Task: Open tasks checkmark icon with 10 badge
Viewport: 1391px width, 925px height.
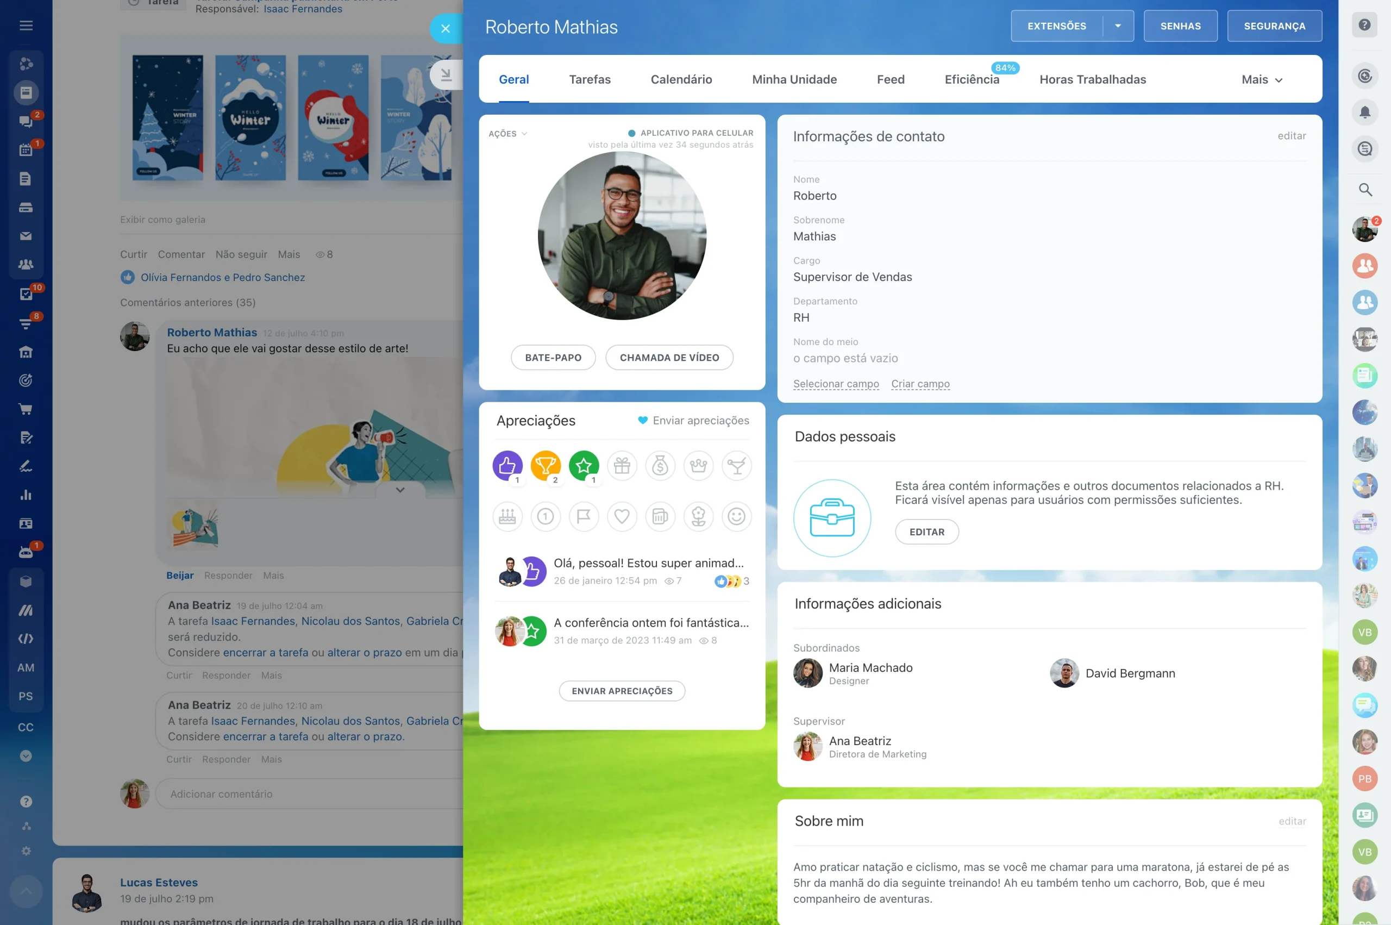Action: [x=26, y=294]
